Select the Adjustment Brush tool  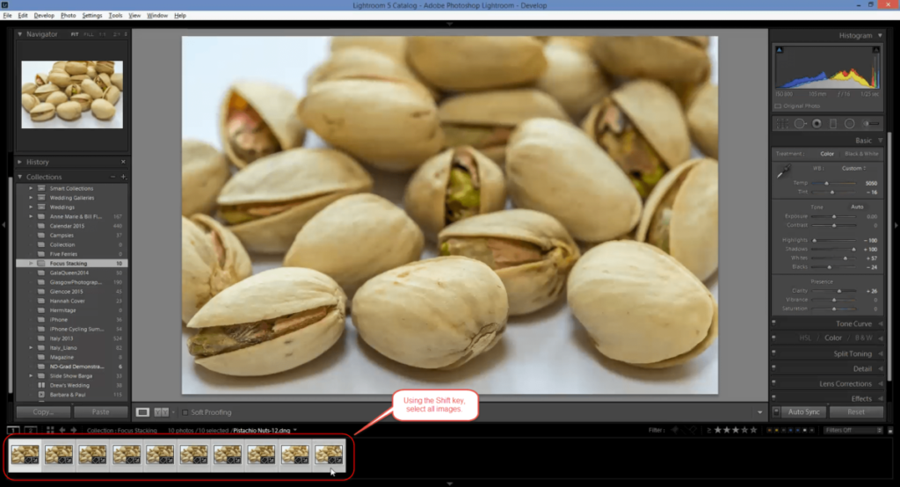click(x=871, y=123)
